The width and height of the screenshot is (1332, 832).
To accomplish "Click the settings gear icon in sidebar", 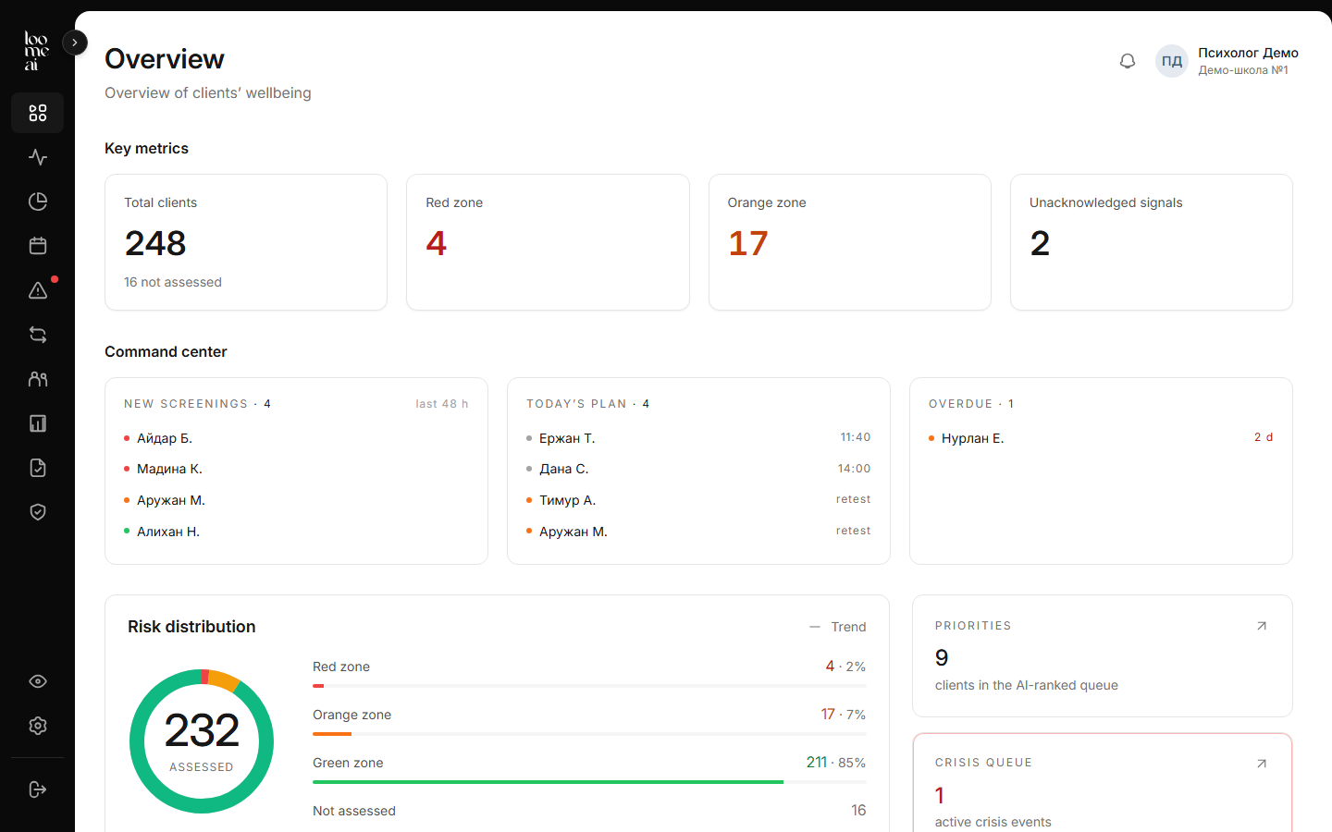I will [x=37, y=726].
